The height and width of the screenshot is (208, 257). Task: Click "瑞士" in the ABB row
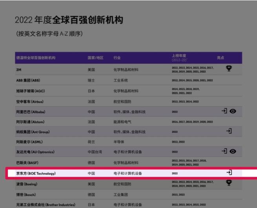(91, 80)
